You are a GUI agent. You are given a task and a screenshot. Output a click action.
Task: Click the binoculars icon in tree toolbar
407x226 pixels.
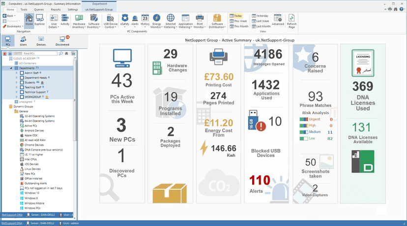pyautogui.click(x=67, y=53)
